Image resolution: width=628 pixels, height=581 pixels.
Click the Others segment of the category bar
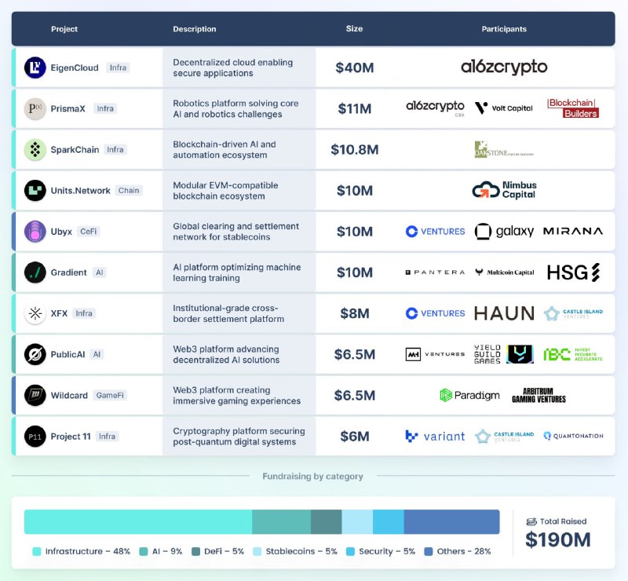[x=452, y=521]
